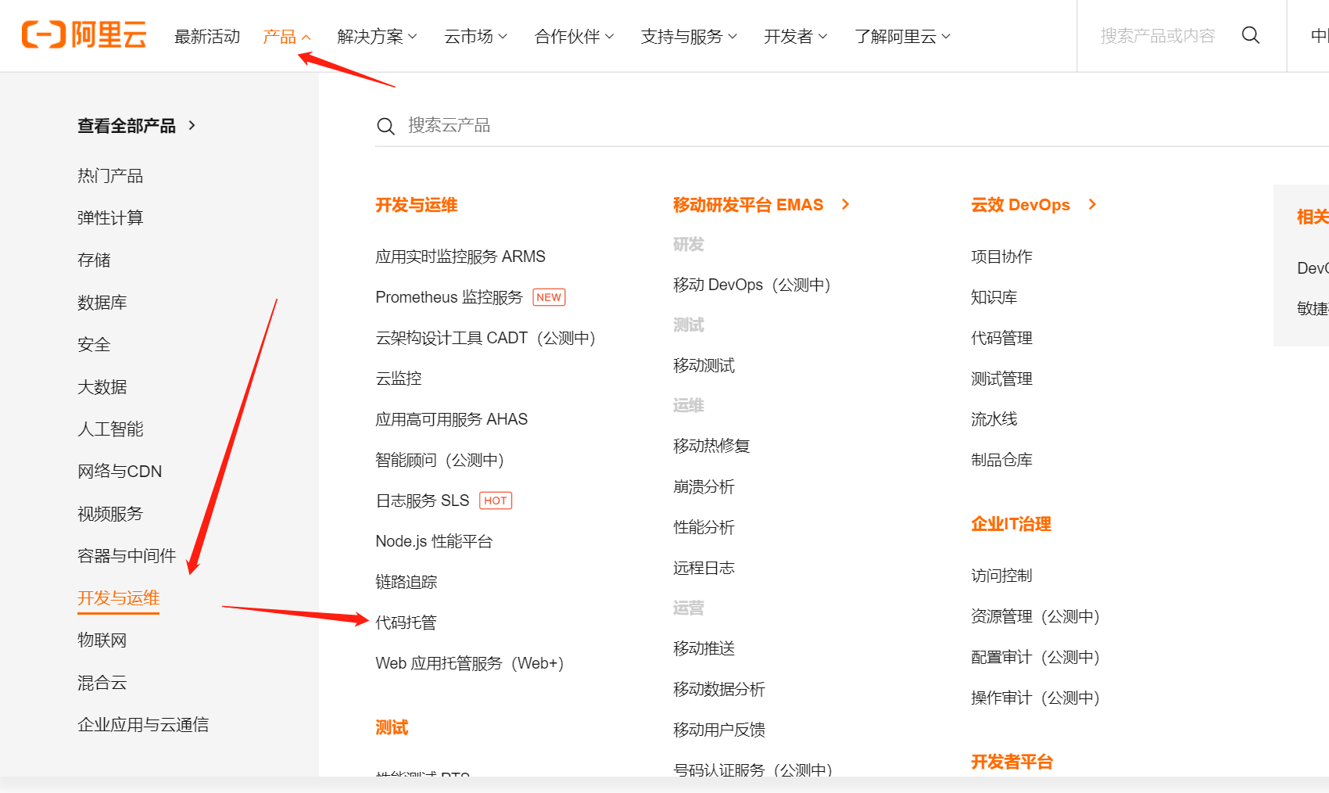This screenshot has width=1329, height=793.
Task: Open 崩溃分析 product
Action: (x=704, y=486)
